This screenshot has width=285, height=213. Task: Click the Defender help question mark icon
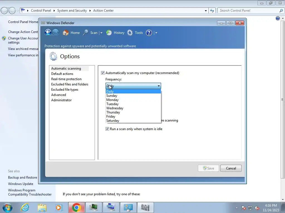coord(149,33)
